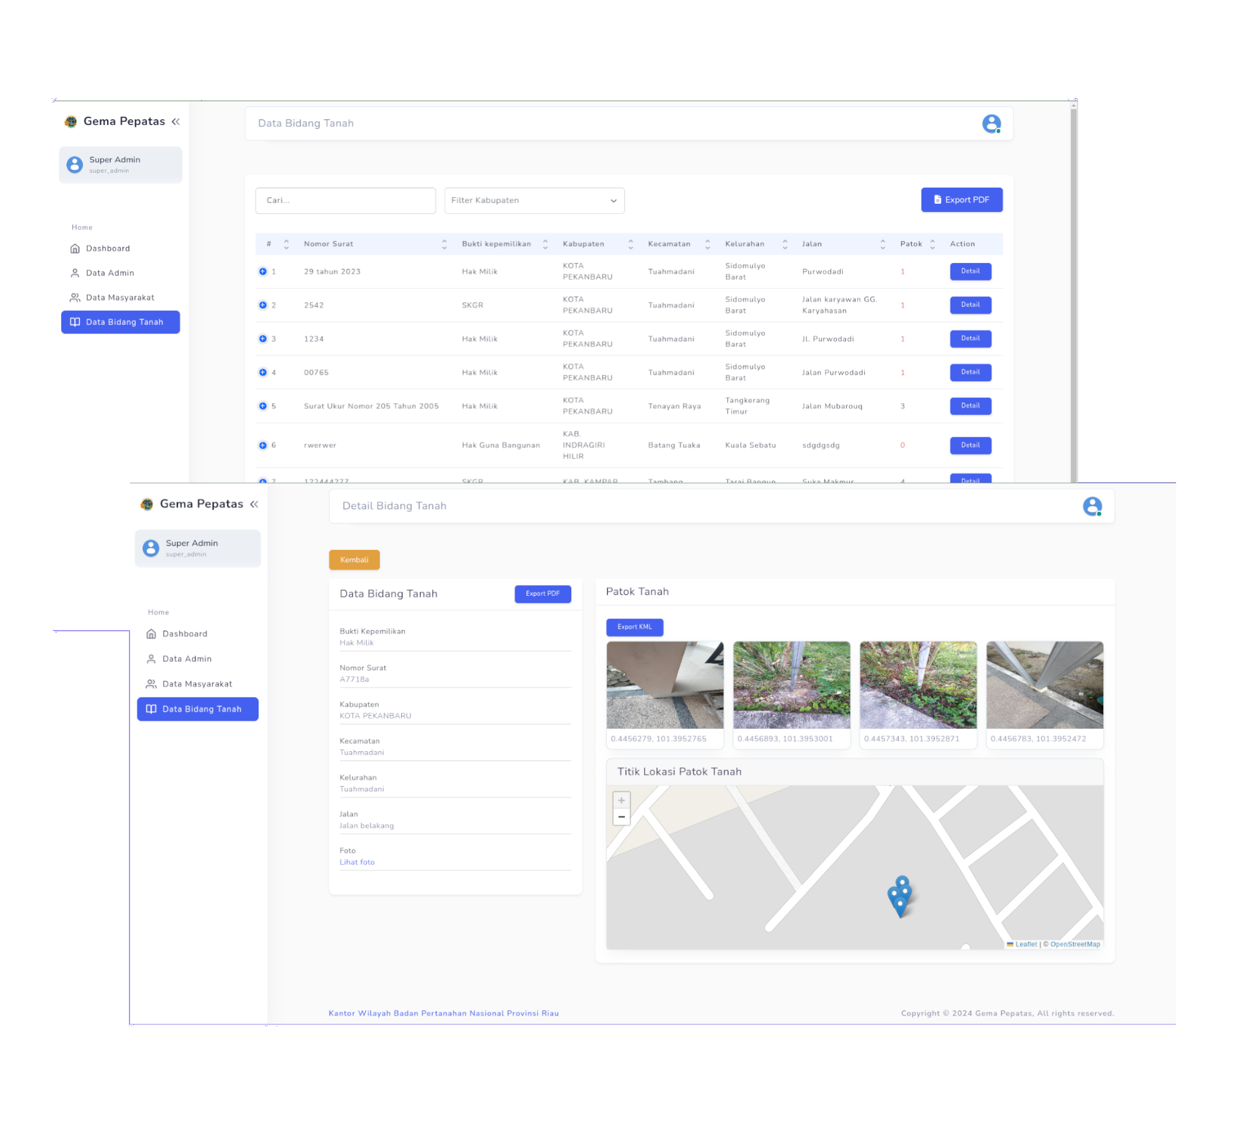
Task: Click profile avatar in Detail Bidang Tanah header
Action: (1092, 506)
